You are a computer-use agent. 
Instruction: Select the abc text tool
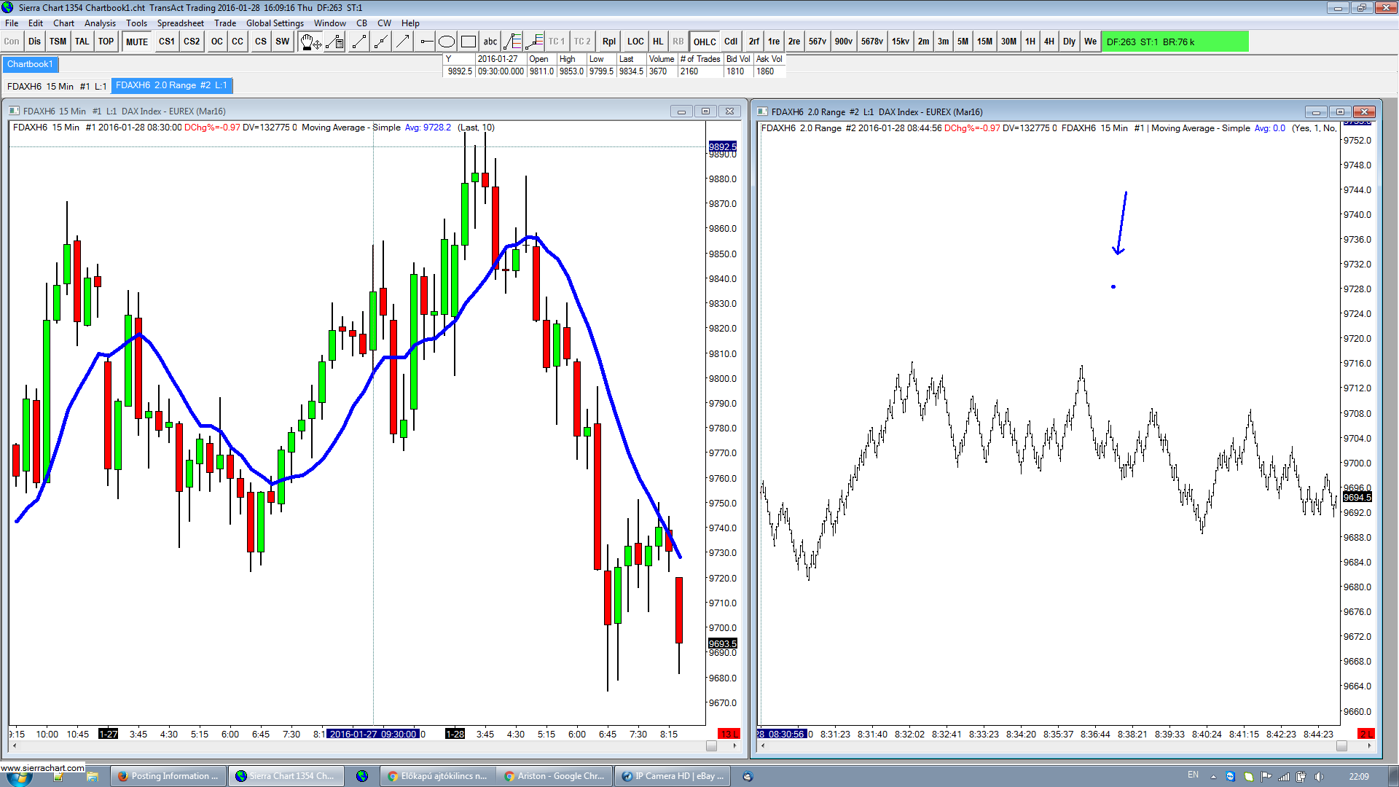[x=490, y=42]
